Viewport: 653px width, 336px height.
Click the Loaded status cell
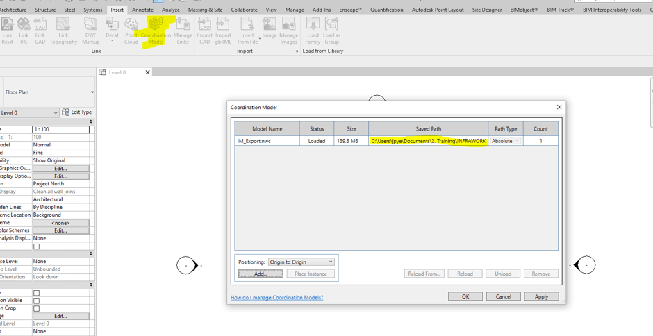coord(317,141)
